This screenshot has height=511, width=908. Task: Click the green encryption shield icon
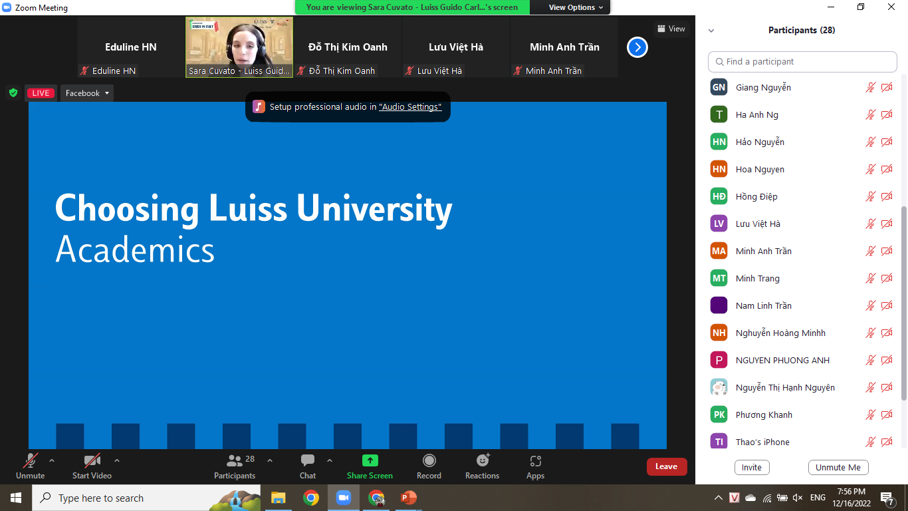point(13,93)
